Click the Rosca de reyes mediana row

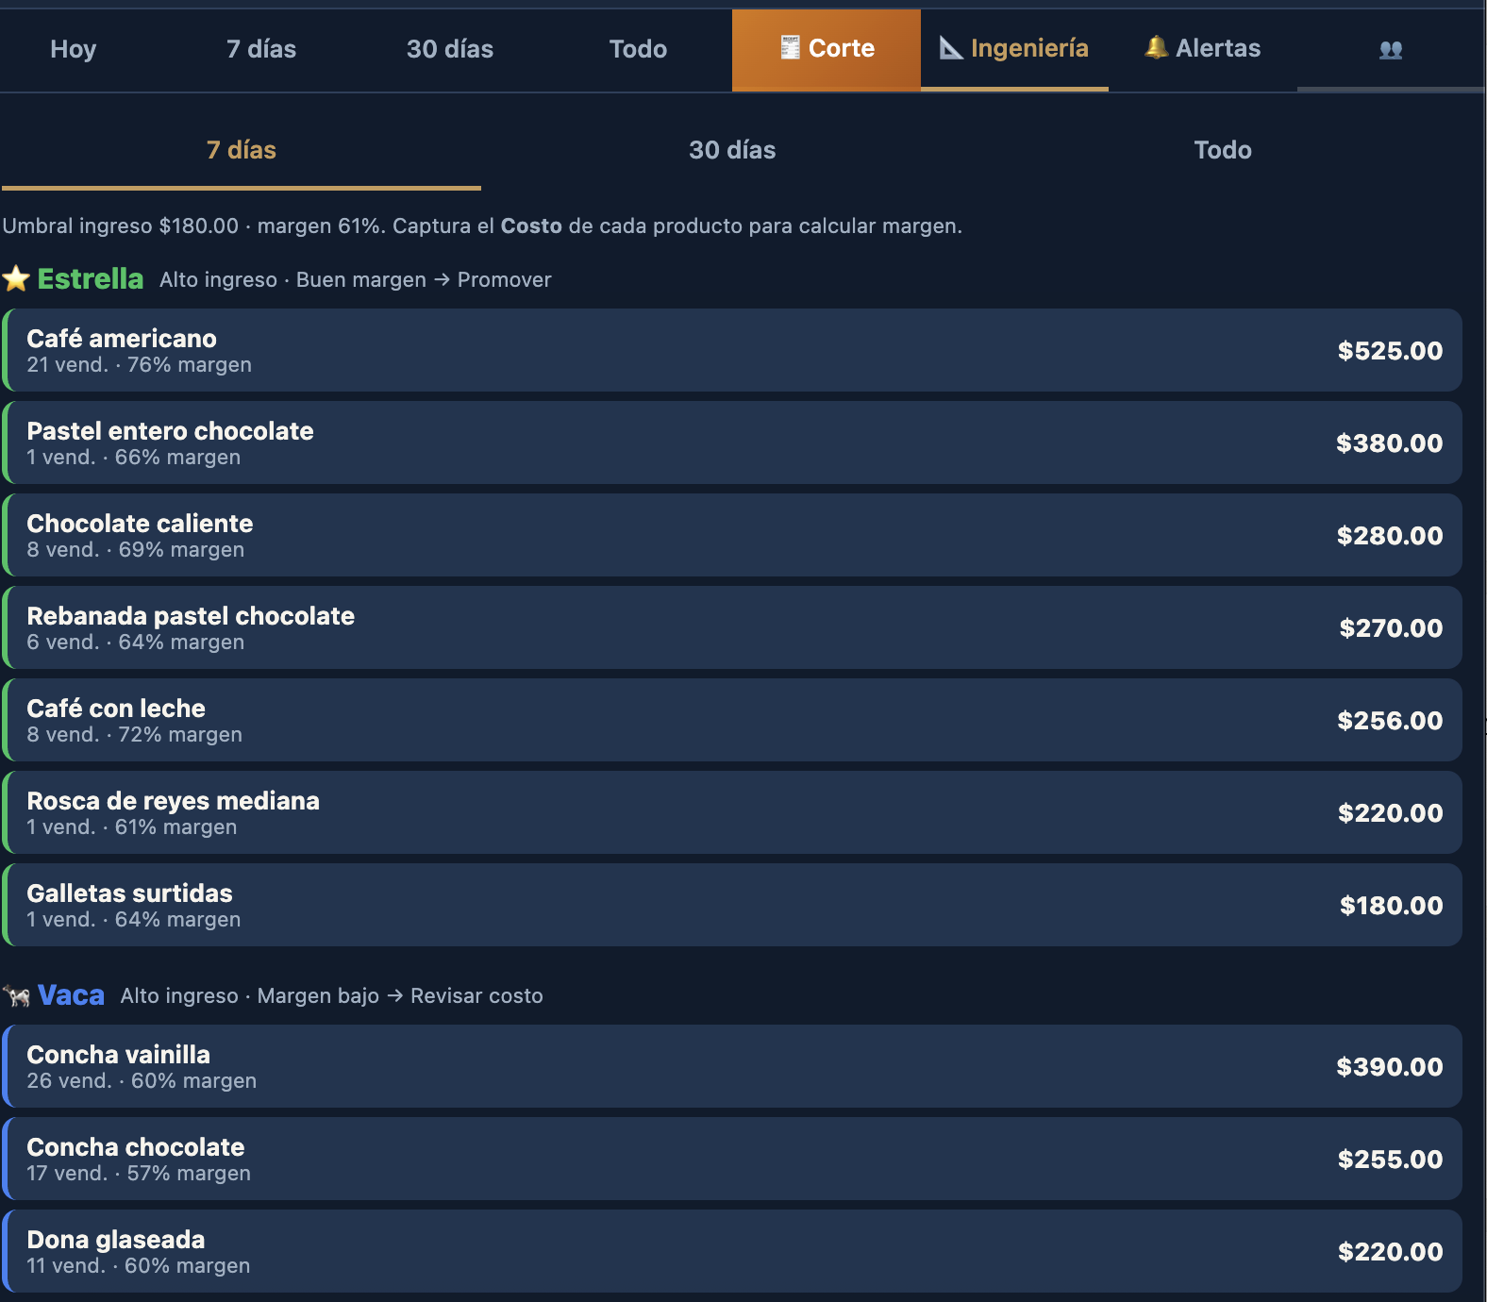[x=732, y=812]
